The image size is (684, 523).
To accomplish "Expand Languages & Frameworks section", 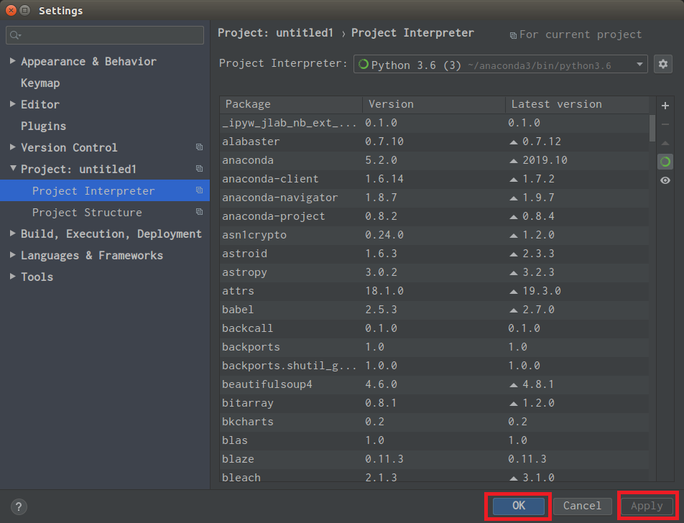I will tap(13, 255).
